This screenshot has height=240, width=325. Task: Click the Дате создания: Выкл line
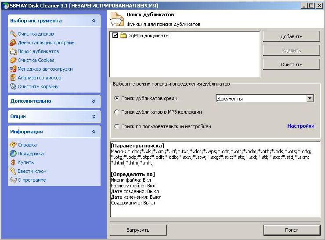click(135, 191)
